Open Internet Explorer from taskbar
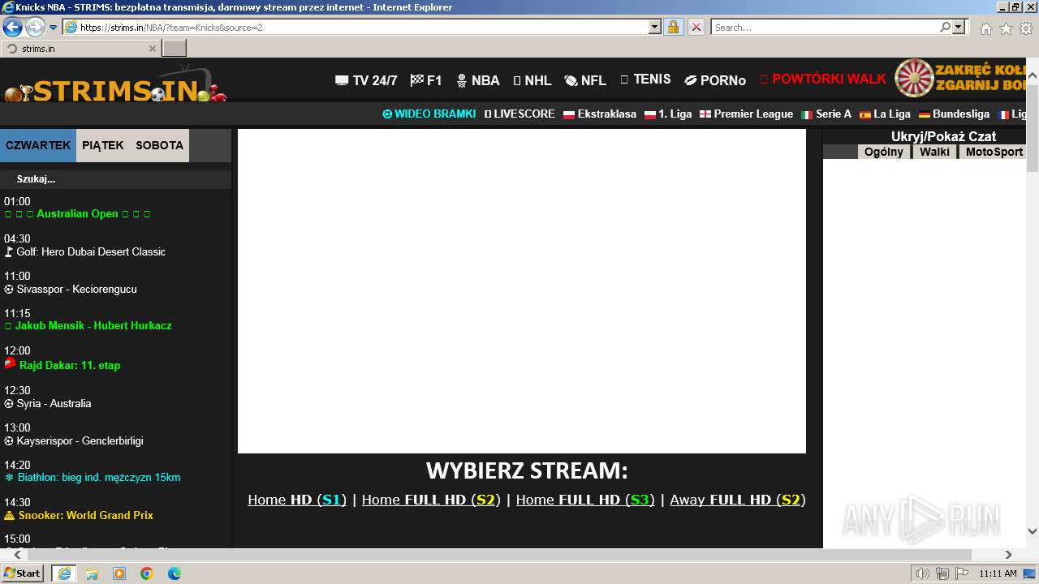 [x=64, y=573]
